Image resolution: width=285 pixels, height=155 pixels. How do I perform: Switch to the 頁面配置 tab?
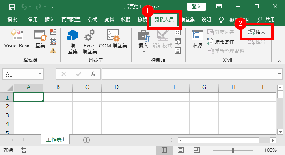click(71, 19)
